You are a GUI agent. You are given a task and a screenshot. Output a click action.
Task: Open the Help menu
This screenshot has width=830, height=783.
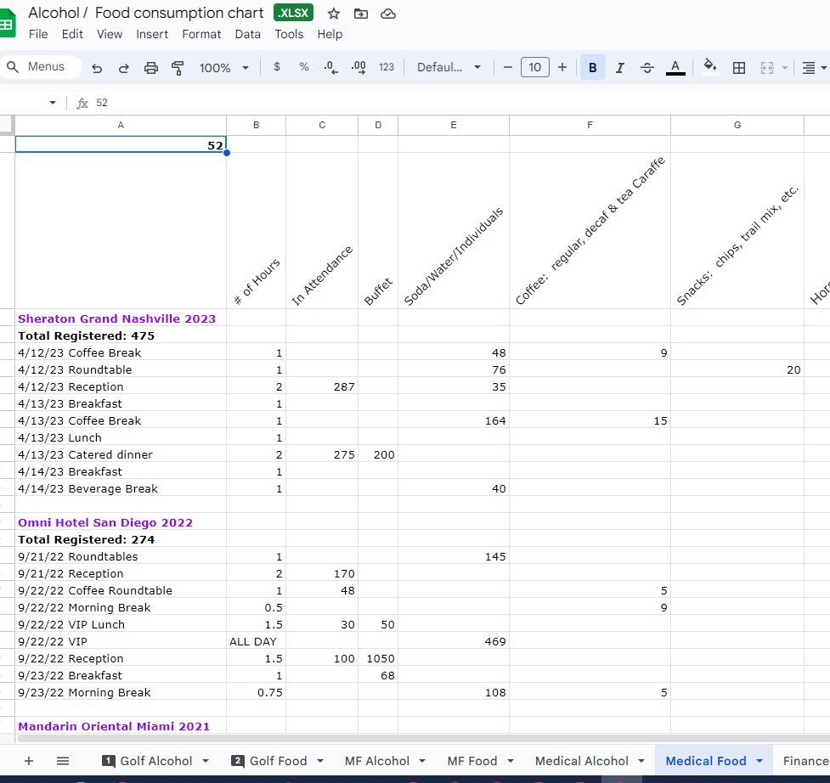[x=330, y=34]
